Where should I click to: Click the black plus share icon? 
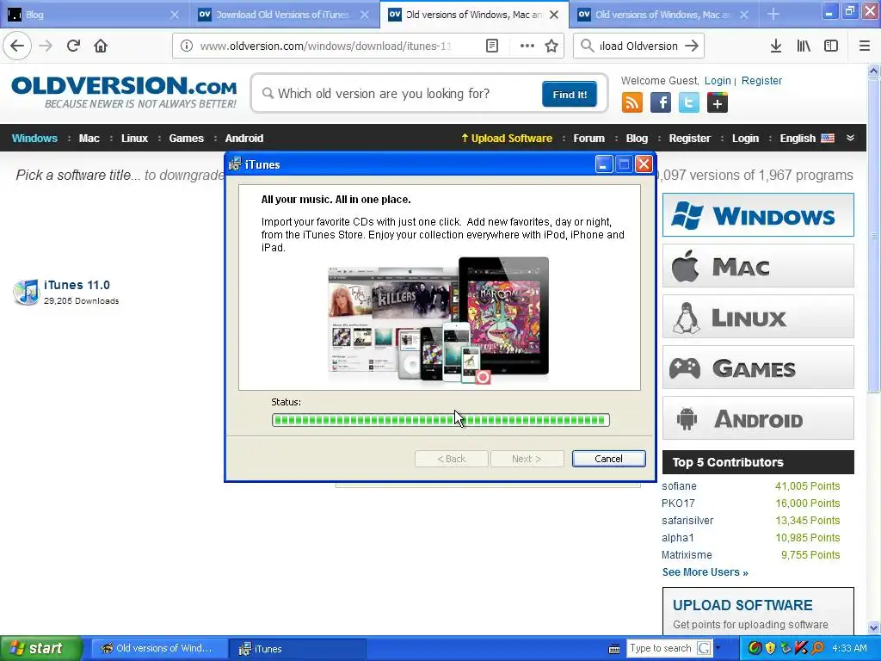[718, 103]
